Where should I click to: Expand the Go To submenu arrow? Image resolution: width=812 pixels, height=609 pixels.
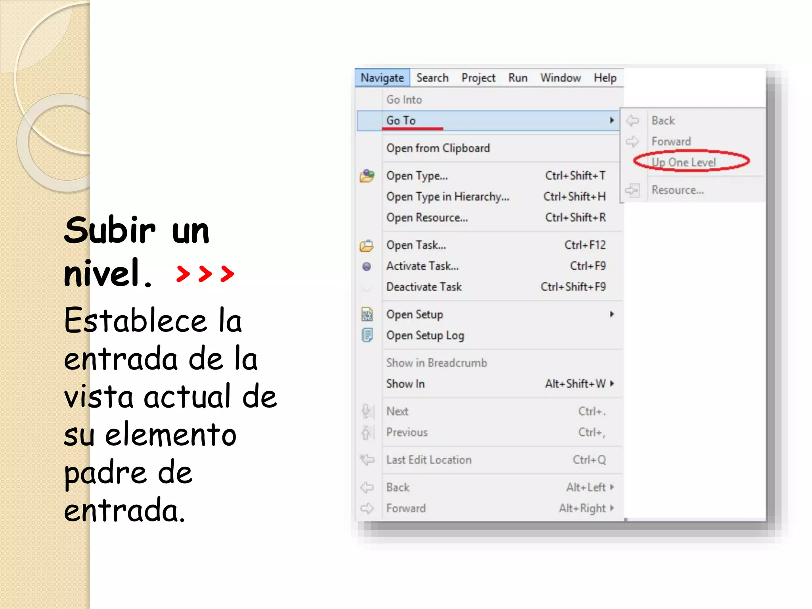click(x=612, y=120)
